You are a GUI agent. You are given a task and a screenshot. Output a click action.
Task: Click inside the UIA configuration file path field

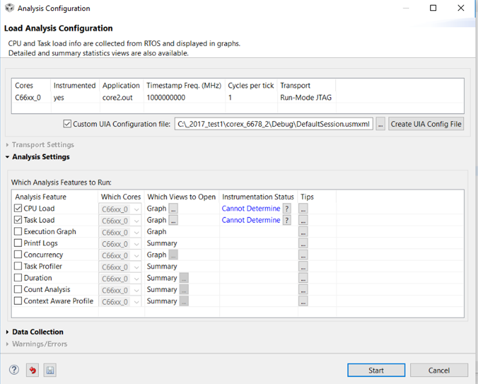pyautogui.click(x=272, y=123)
